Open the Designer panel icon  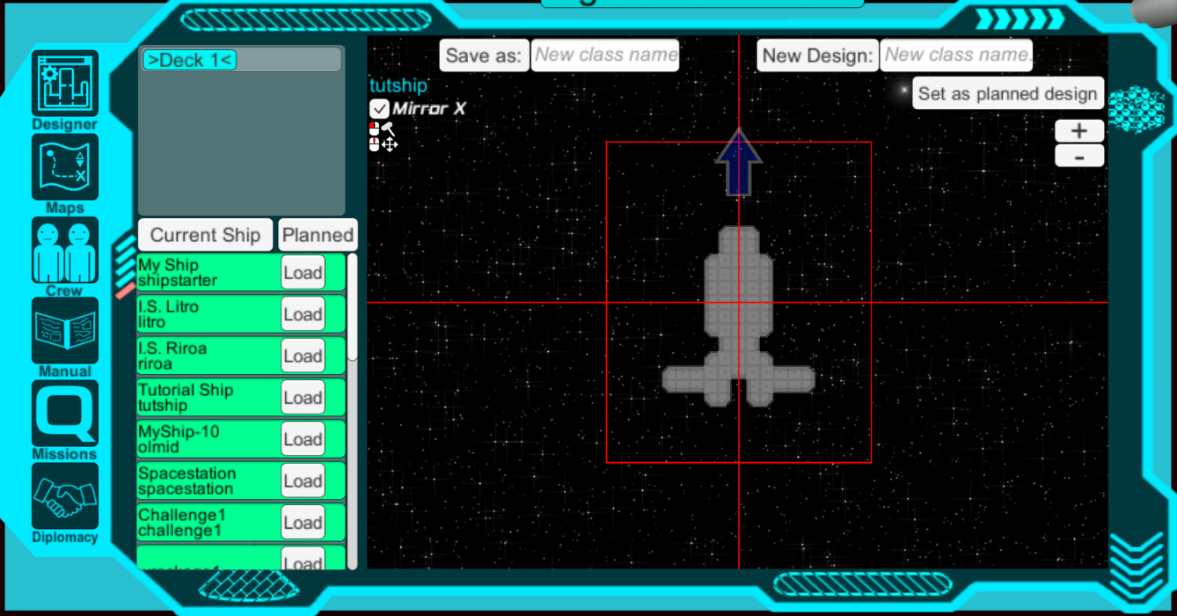(65, 83)
